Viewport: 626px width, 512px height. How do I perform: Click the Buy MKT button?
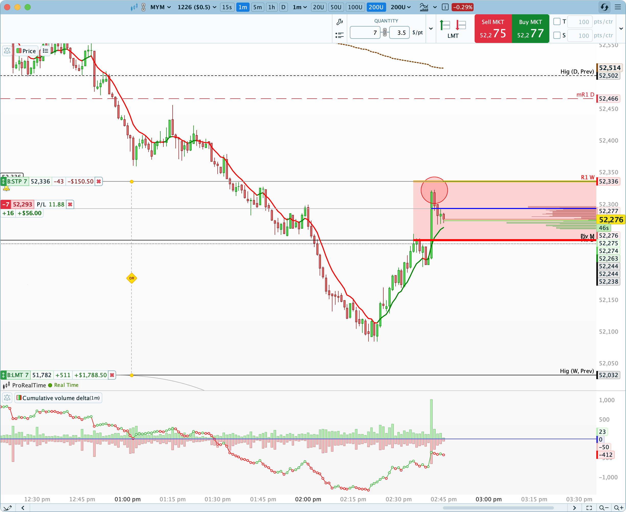(x=530, y=29)
